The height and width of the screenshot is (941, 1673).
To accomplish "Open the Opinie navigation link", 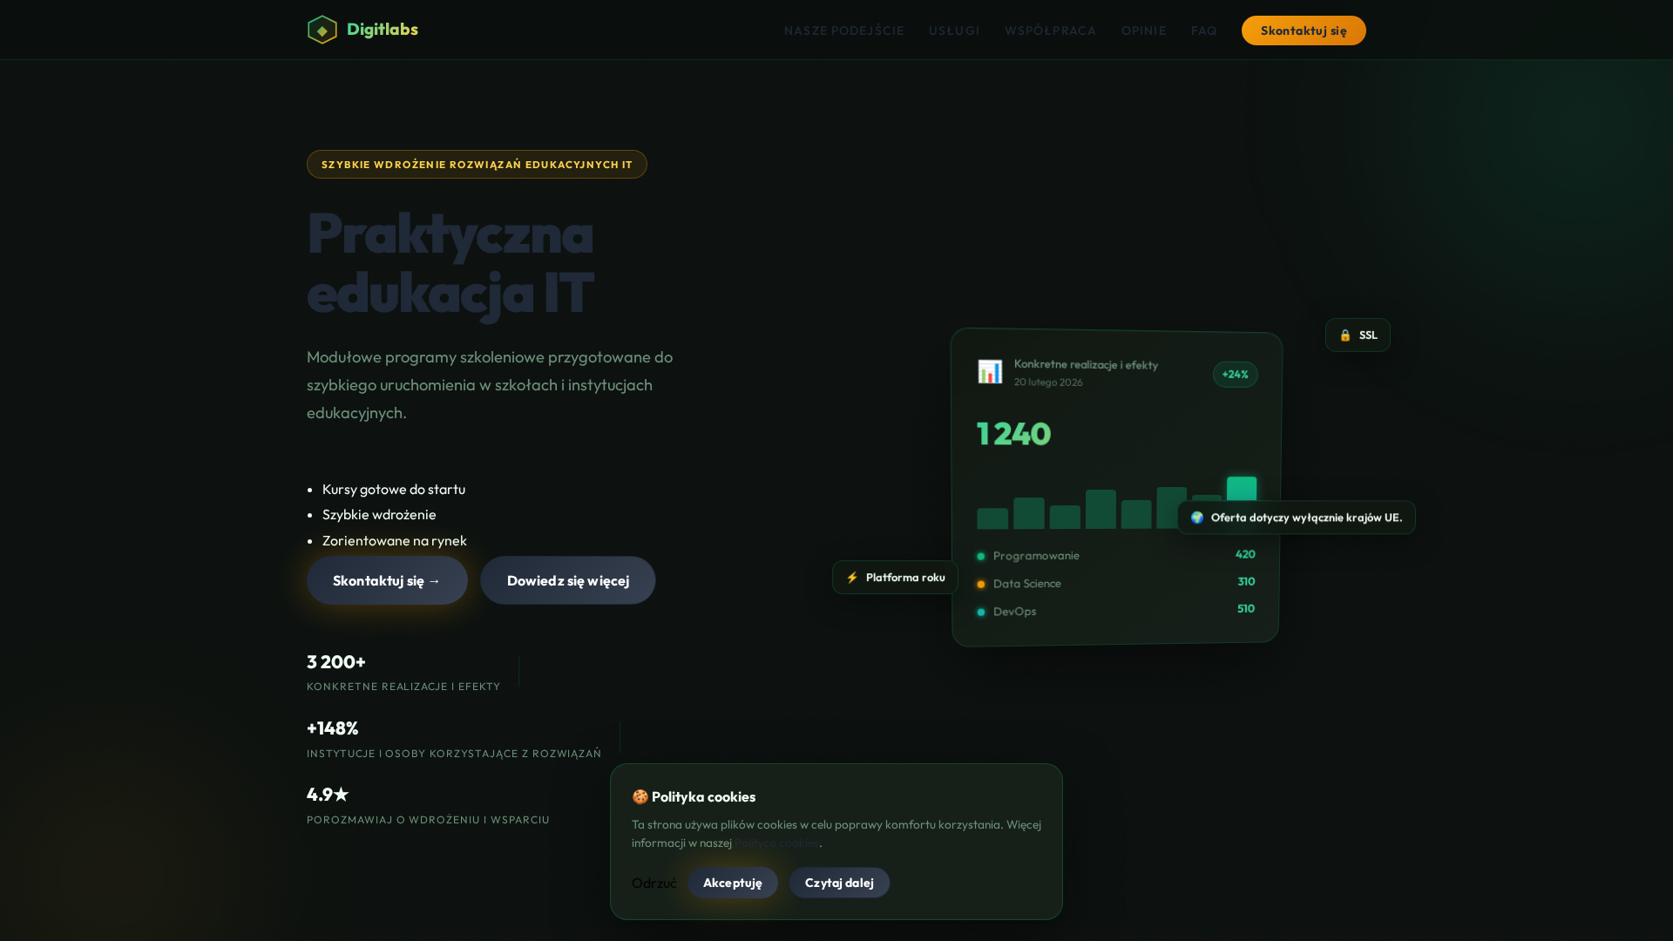I will 1143,30.
